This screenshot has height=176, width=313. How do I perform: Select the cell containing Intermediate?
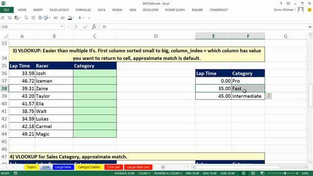[x=248, y=96]
